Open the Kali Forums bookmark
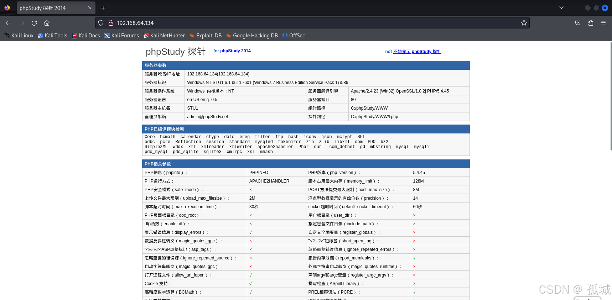612x300 pixels. 121,36
